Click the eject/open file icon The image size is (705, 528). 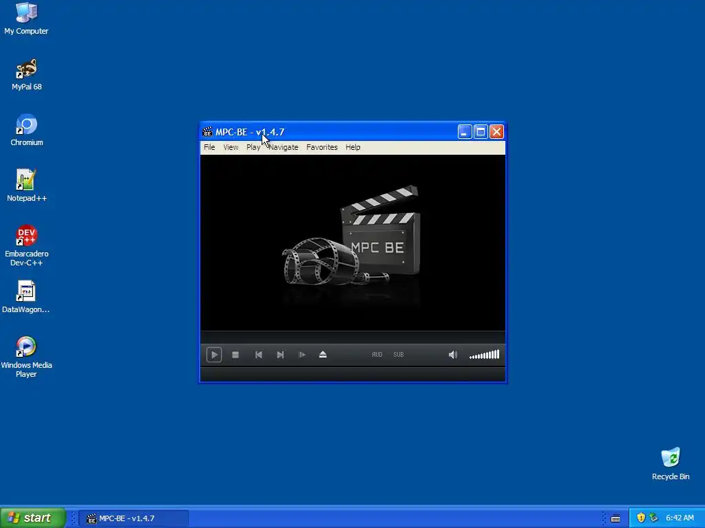click(x=323, y=355)
